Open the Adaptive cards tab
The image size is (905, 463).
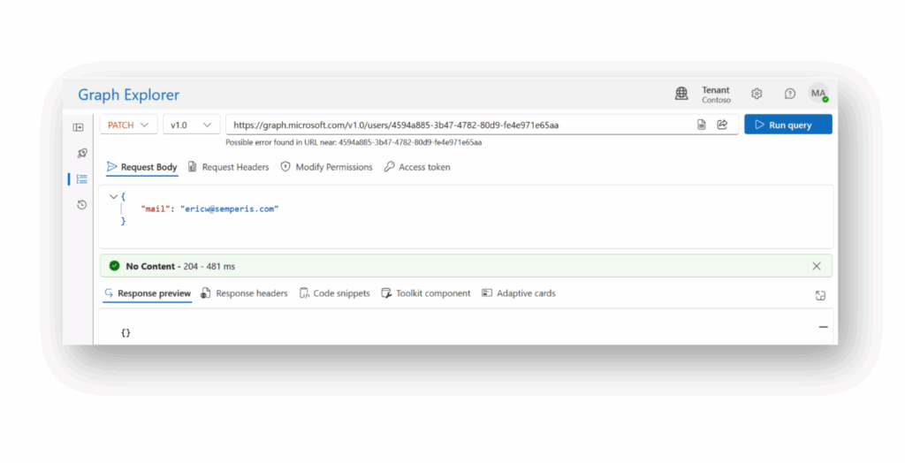pyautogui.click(x=519, y=293)
